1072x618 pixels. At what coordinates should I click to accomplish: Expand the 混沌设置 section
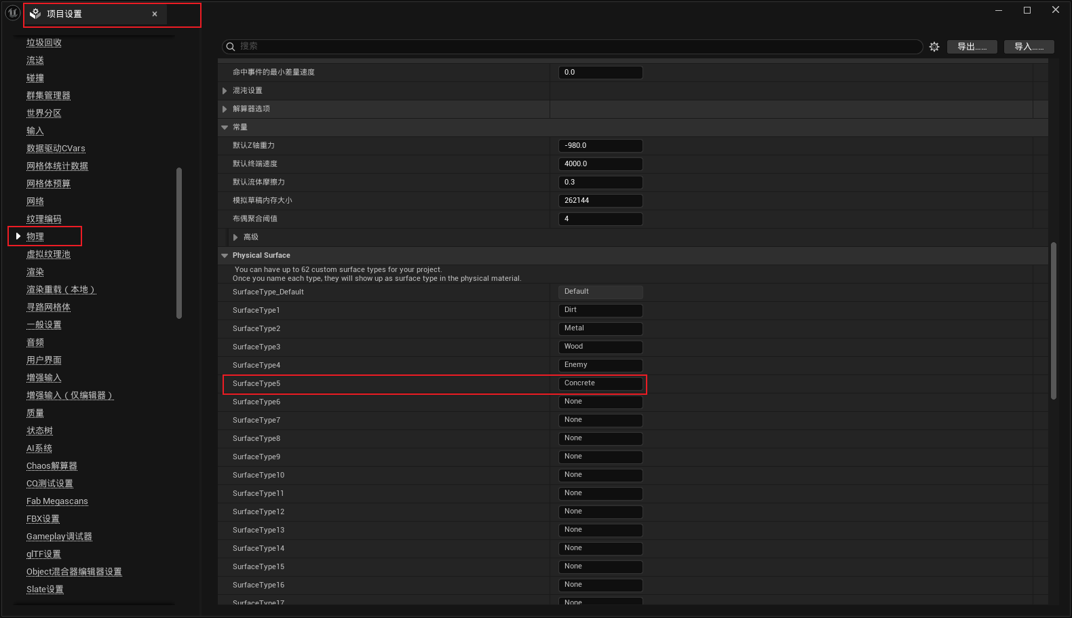click(x=225, y=91)
